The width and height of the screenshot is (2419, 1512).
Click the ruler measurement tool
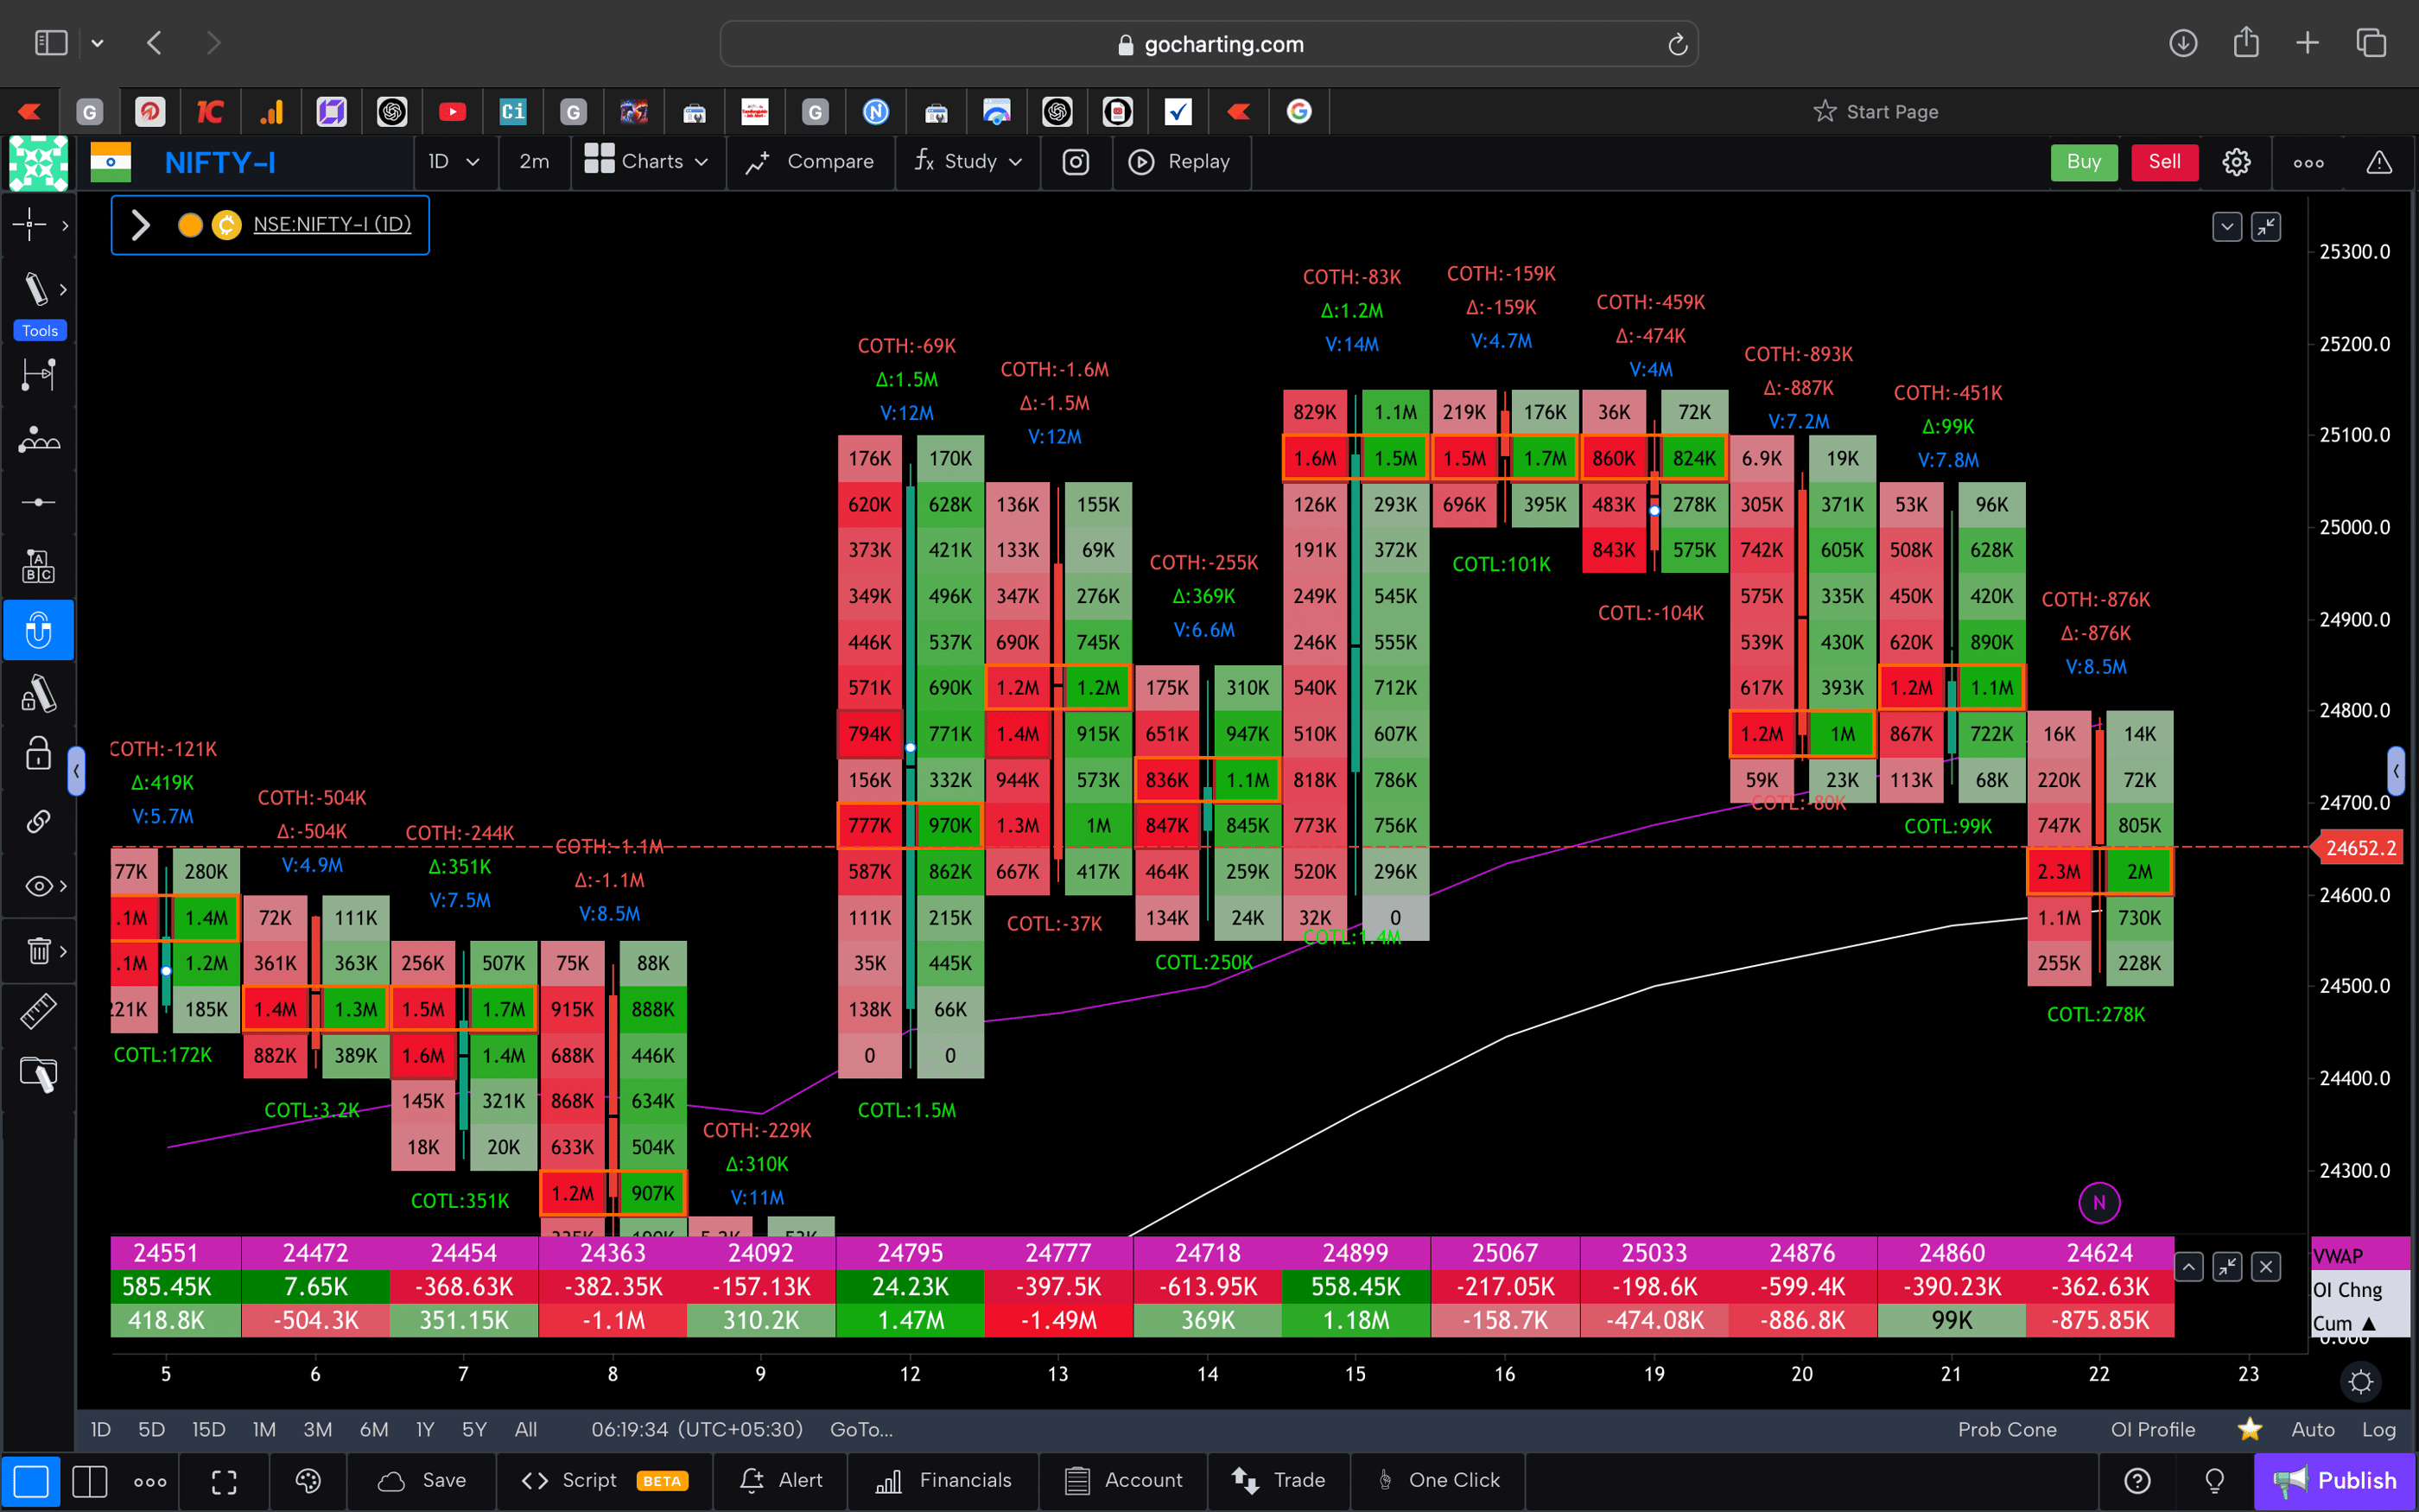click(x=38, y=1010)
